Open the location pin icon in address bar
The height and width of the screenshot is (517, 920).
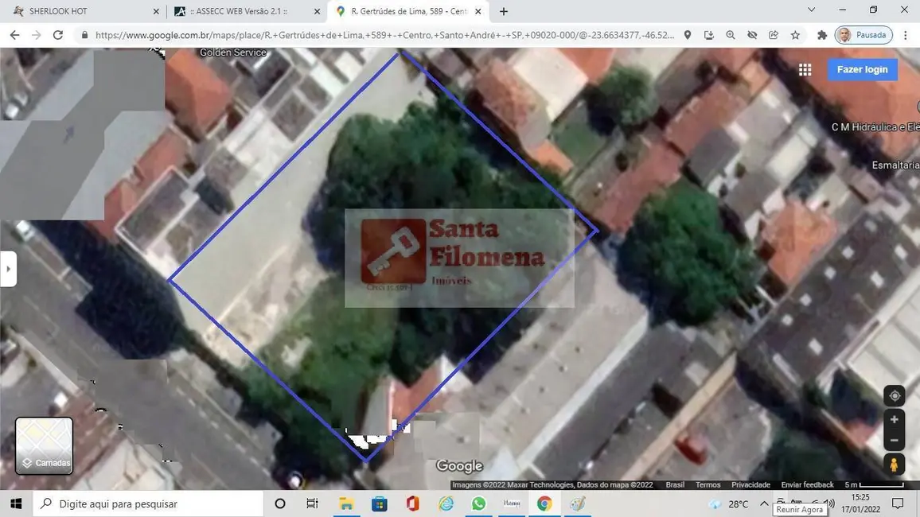[x=686, y=35]
